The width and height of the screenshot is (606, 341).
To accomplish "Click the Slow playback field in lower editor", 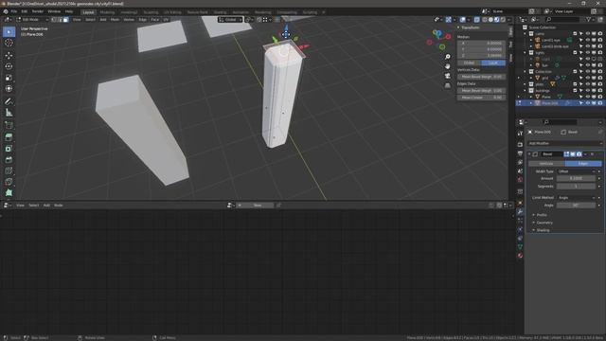I will tap(257, 206).
